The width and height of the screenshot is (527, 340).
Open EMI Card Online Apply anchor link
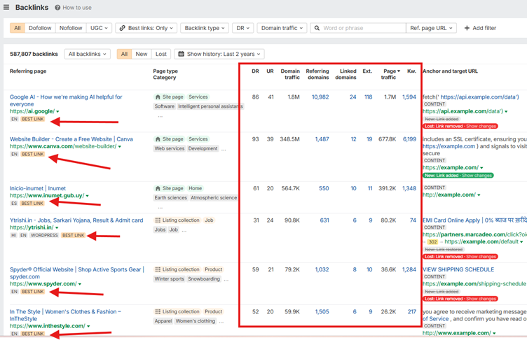[x=474, y=220]
